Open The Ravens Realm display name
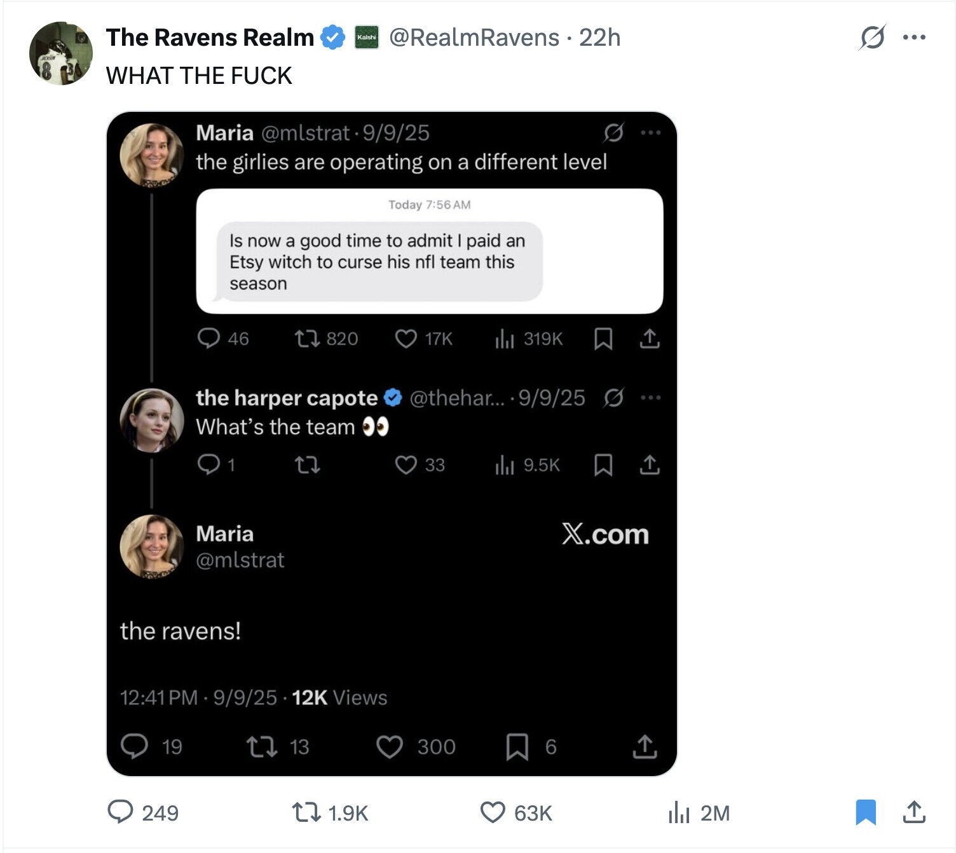 pos(210,38)
